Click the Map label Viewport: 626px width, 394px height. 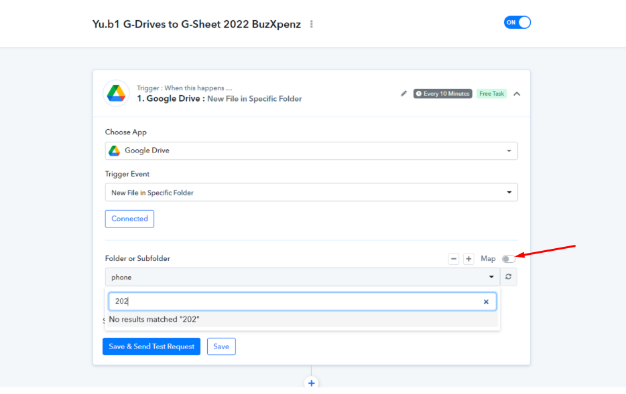(x=488, y=259)
